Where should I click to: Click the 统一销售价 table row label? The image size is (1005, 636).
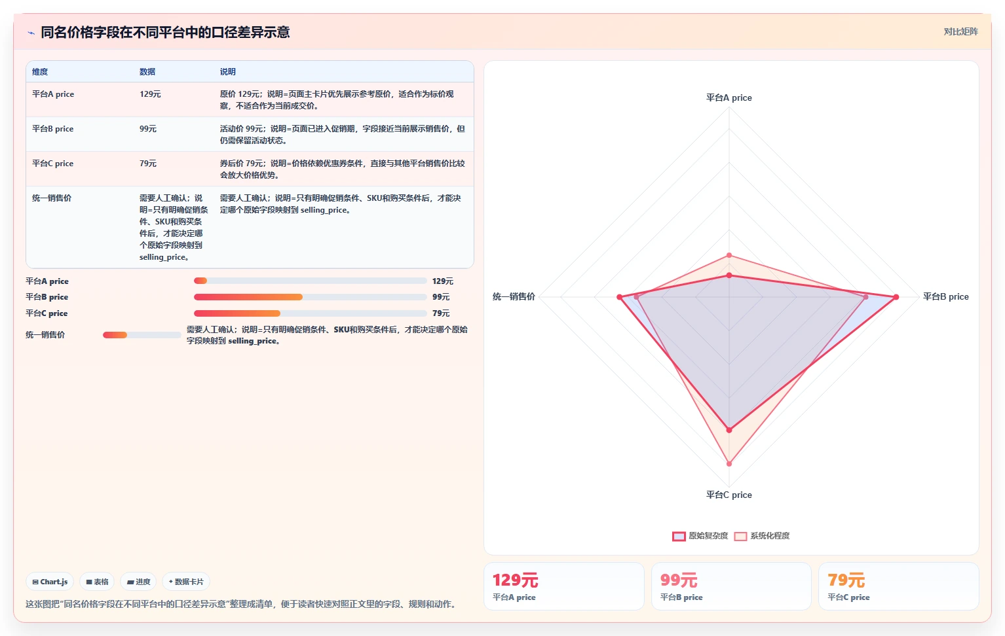click(x=52, y=198)
